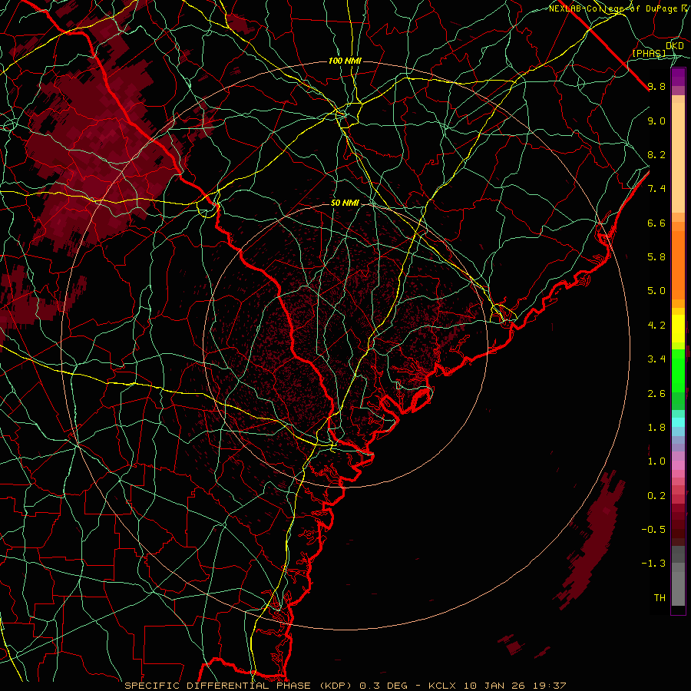Click the '50 NMI' range ring label
Screen dimensions: 691x691
tap(345, 203)
